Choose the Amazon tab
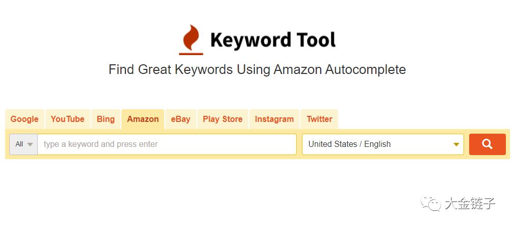 pos(143,119)
